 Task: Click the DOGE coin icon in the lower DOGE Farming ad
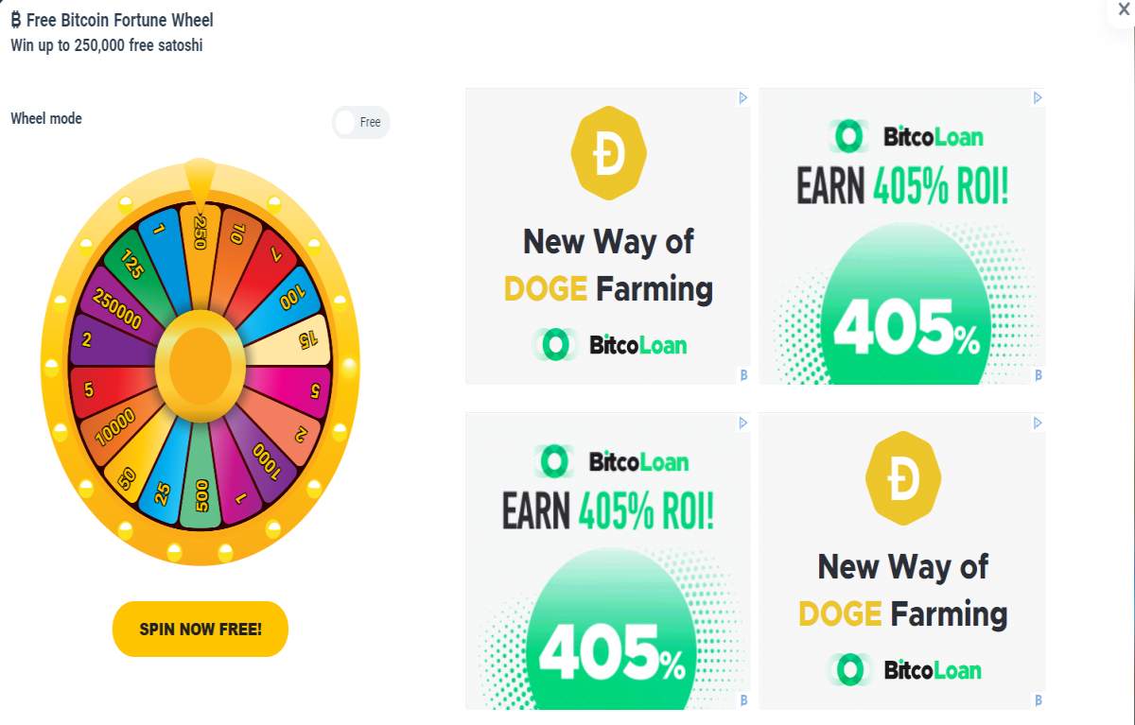click(x=903, y=480)
